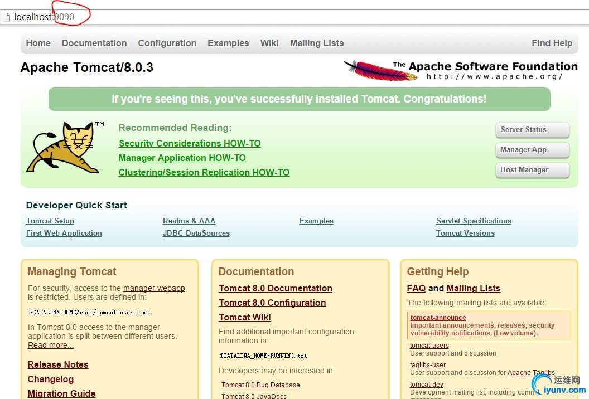Open the Realms & AAA link
589x399 pixels.
pos(189,221)
